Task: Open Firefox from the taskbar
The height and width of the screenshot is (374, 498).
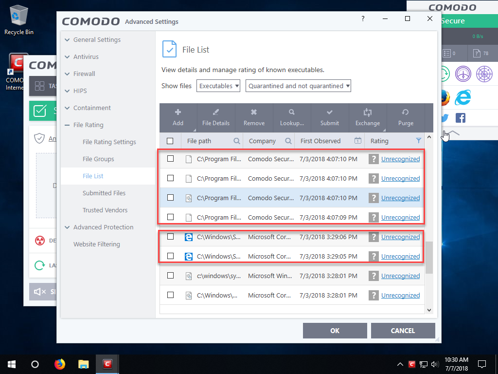Action: pos(59,364)
